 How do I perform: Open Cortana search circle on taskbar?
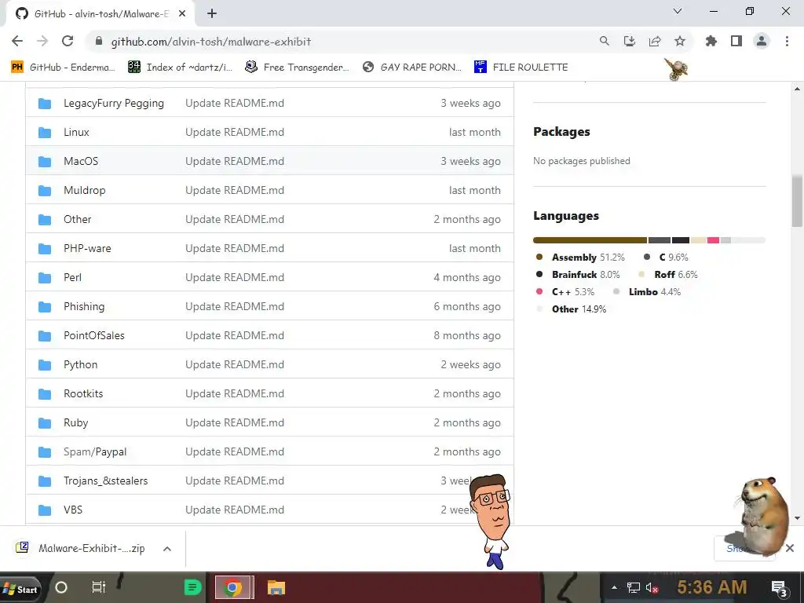pyautogui.click(x=61, y=587)
